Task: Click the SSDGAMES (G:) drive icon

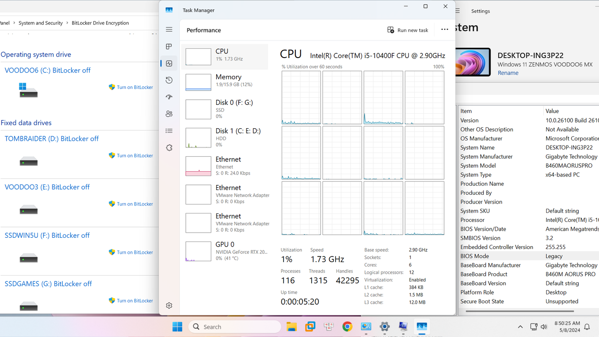Action: point(28,307)
